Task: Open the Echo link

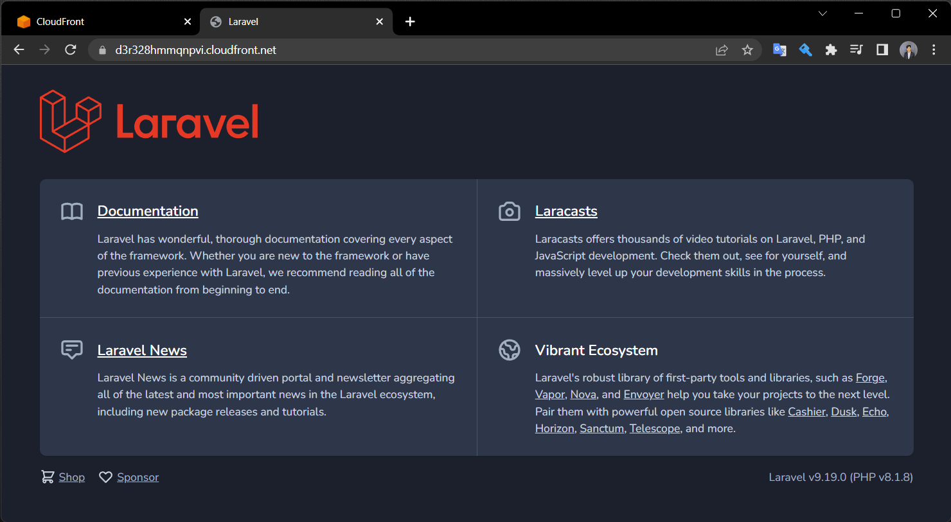Action: point(875,412)
